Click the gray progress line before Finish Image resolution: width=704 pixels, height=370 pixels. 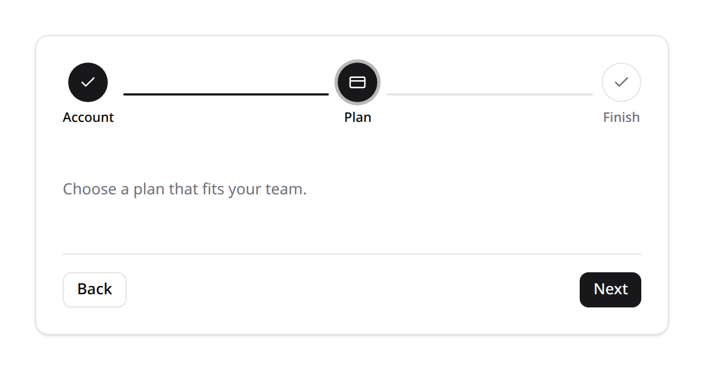click(490, 94)
